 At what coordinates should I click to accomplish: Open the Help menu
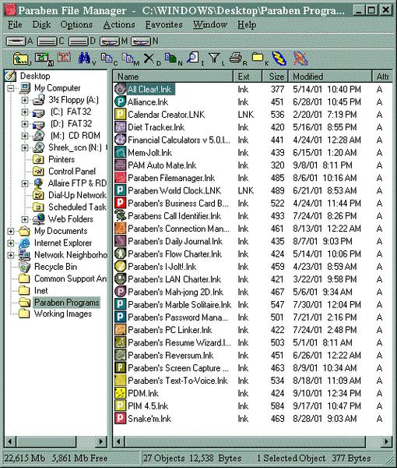[247, 24]
